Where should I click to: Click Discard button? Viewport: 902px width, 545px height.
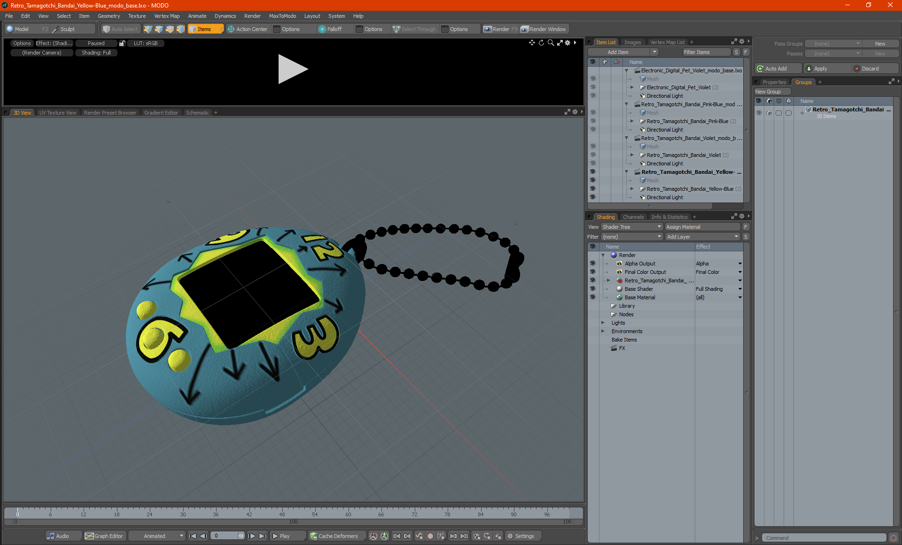click(875, 69)
